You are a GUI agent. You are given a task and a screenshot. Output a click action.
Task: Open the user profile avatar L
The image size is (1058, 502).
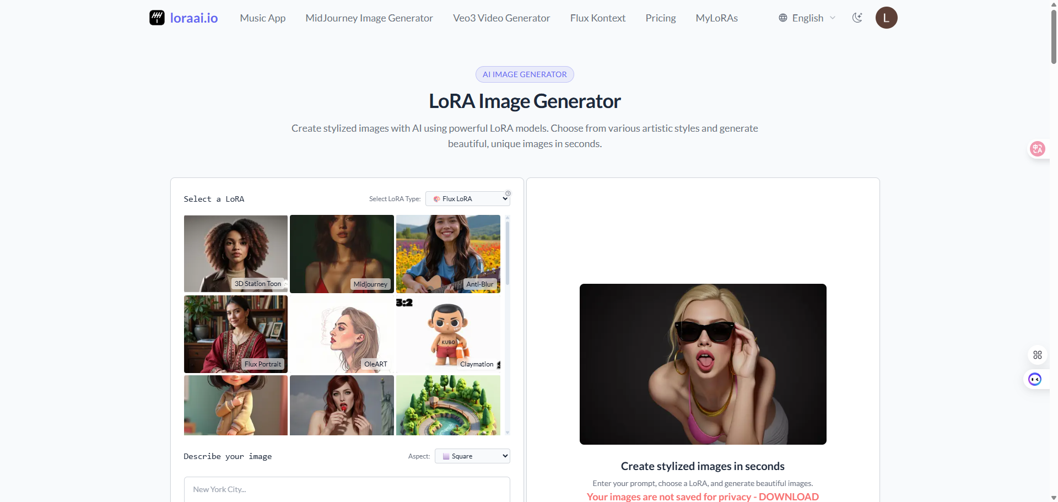(886, 18)
